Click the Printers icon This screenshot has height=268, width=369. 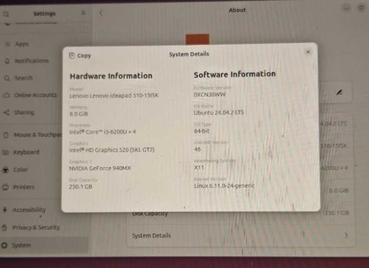coord(5,187)
